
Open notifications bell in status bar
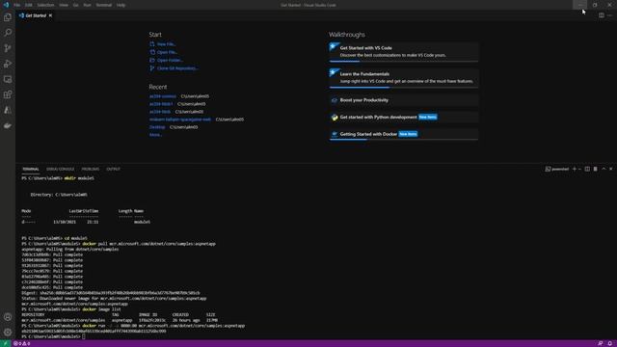610,343
